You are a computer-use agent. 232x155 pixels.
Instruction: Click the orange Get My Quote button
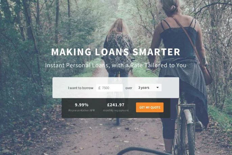[x=150, y=108]
